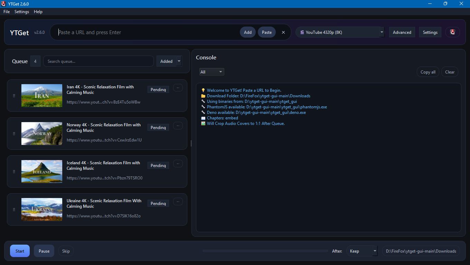Clear the Console output
The image size is (470, 265).
[450, 72]
